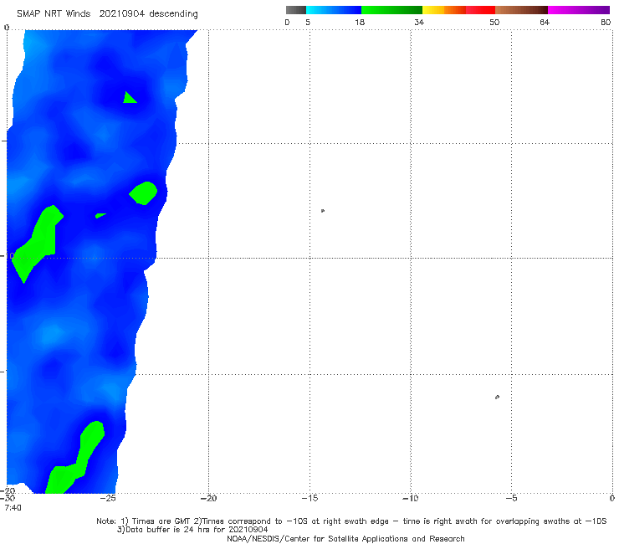This screenshot has width=619, height=544.
Task: Click the tiny green sliver wind patch
Action: click(x=100, y=215)
